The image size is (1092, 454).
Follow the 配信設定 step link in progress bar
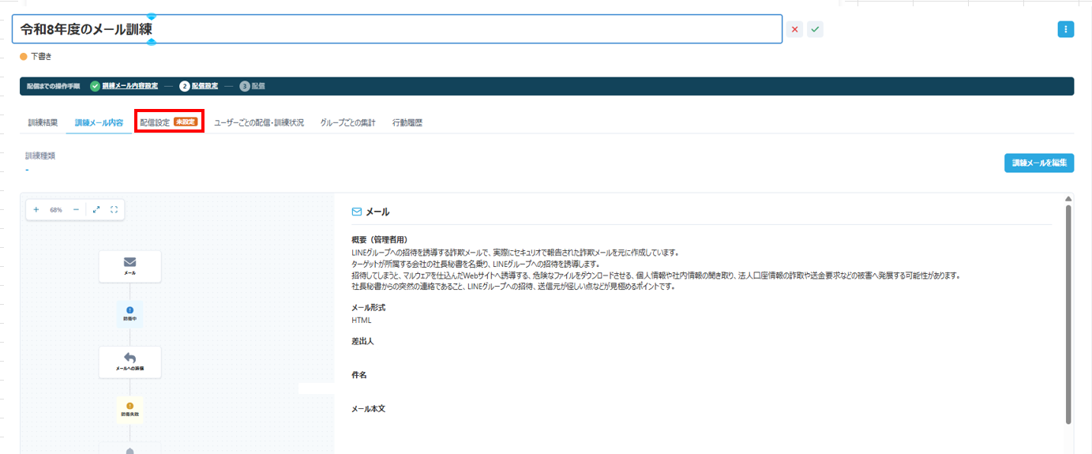205,86
